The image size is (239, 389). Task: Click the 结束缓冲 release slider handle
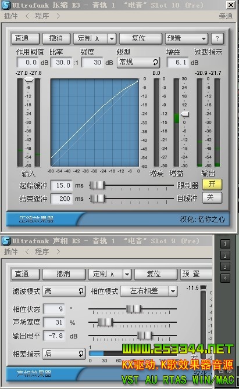tap(98, 199)
